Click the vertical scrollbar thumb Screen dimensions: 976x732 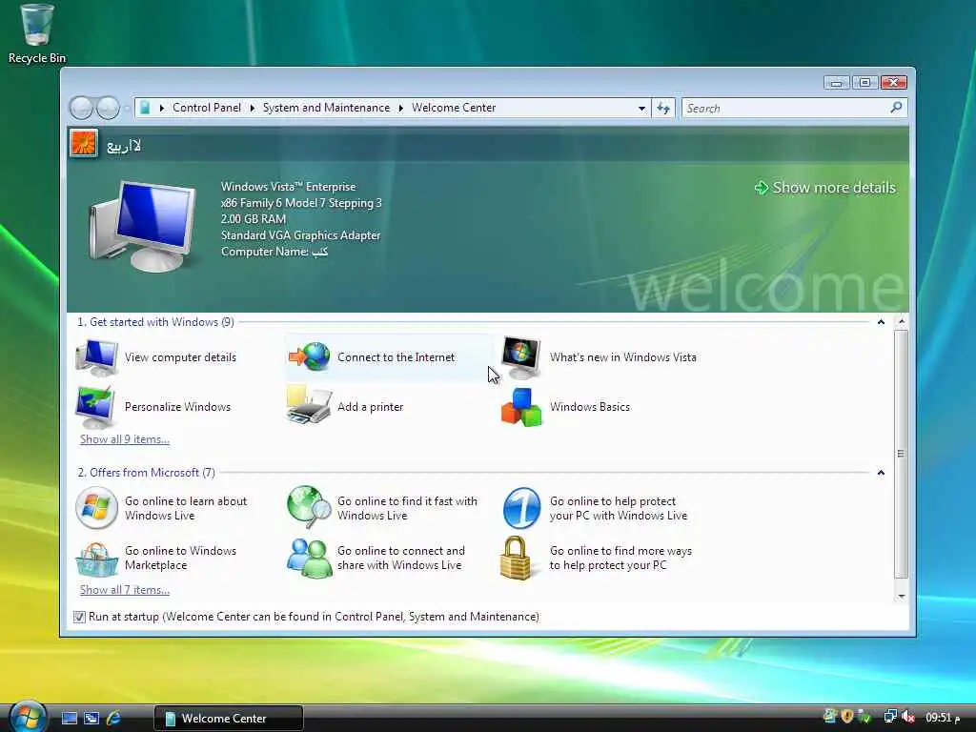pos(901,455)
